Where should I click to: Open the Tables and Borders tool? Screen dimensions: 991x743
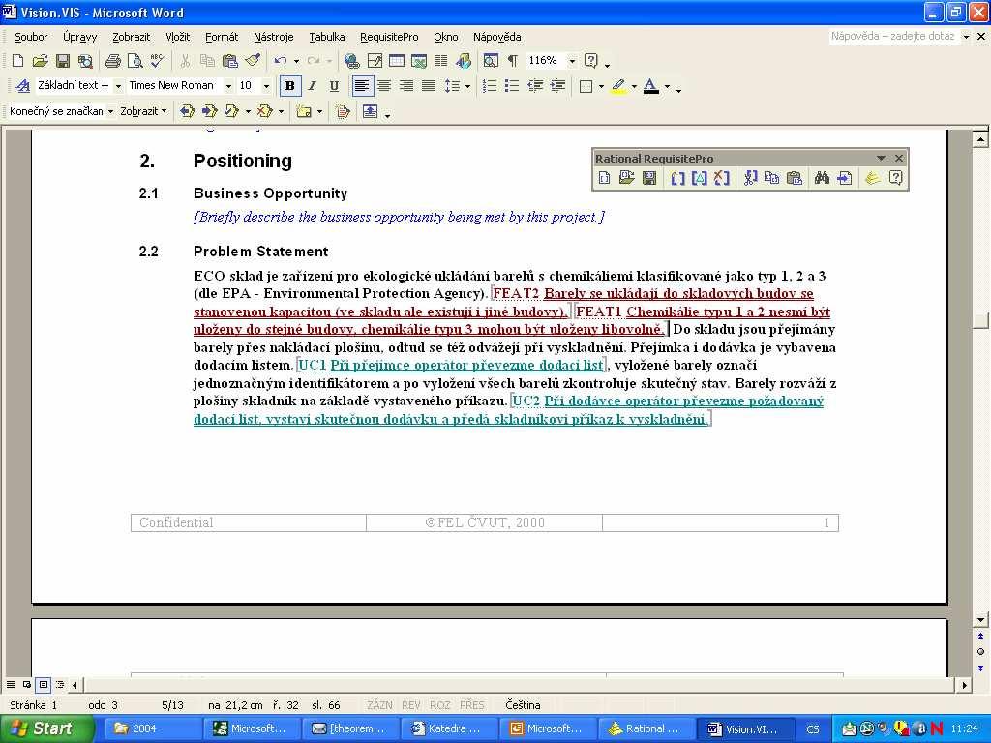coord(375,61)
